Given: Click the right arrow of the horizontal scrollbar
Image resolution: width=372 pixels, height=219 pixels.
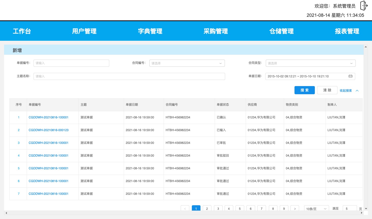Looking at the screenshot, I should coord(362,213).
